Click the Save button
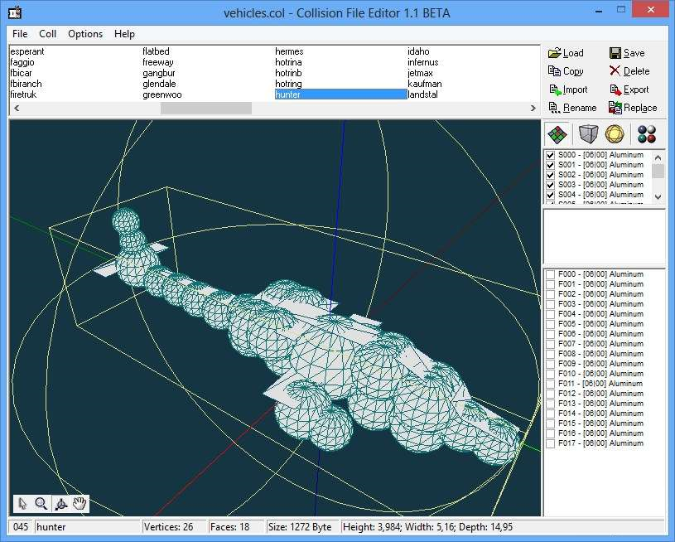 click(x=627, y=53)
